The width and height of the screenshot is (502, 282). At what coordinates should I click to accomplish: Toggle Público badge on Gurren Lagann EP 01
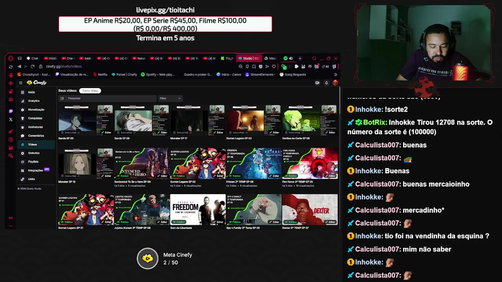click(x=67, y=222)
